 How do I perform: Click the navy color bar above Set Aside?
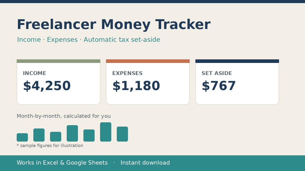coord(237,61)
